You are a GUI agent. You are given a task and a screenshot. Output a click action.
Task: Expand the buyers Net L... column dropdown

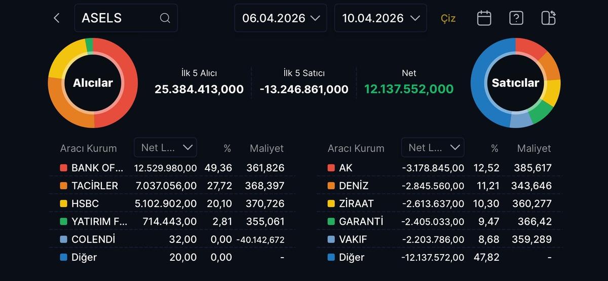point(166,148)
